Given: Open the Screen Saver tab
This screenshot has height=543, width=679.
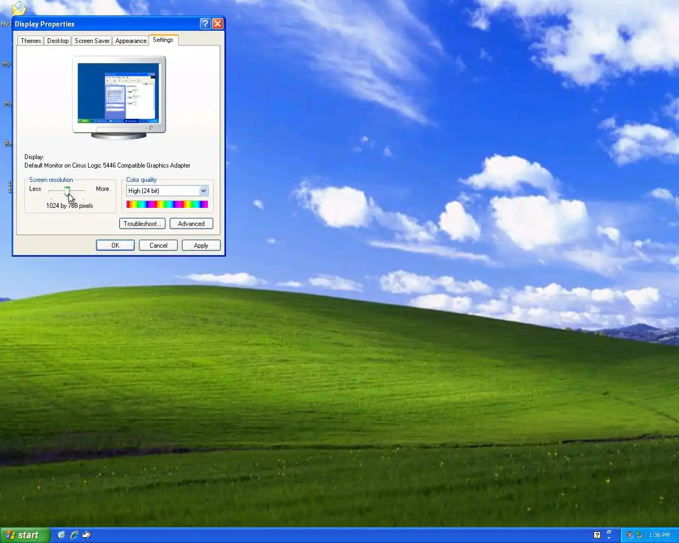Looking at the screenshot, I should point(92,41).
